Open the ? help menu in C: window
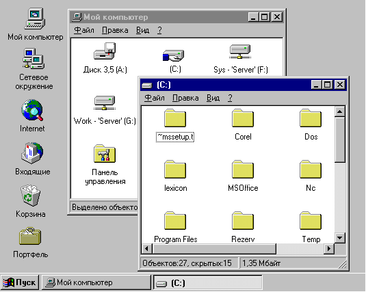The height and width of the screenshot is (292, 366). [x=230, y=98]
